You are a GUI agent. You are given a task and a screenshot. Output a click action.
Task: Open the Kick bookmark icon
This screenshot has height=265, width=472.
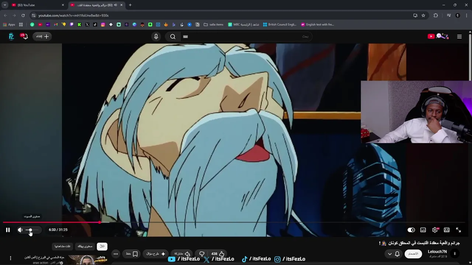click(79, 25)
